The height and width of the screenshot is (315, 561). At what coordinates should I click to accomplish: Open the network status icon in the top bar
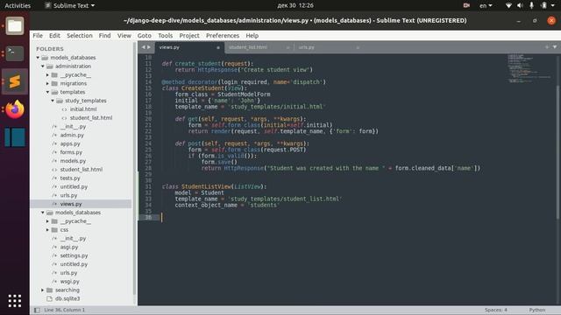pos(508,5)
